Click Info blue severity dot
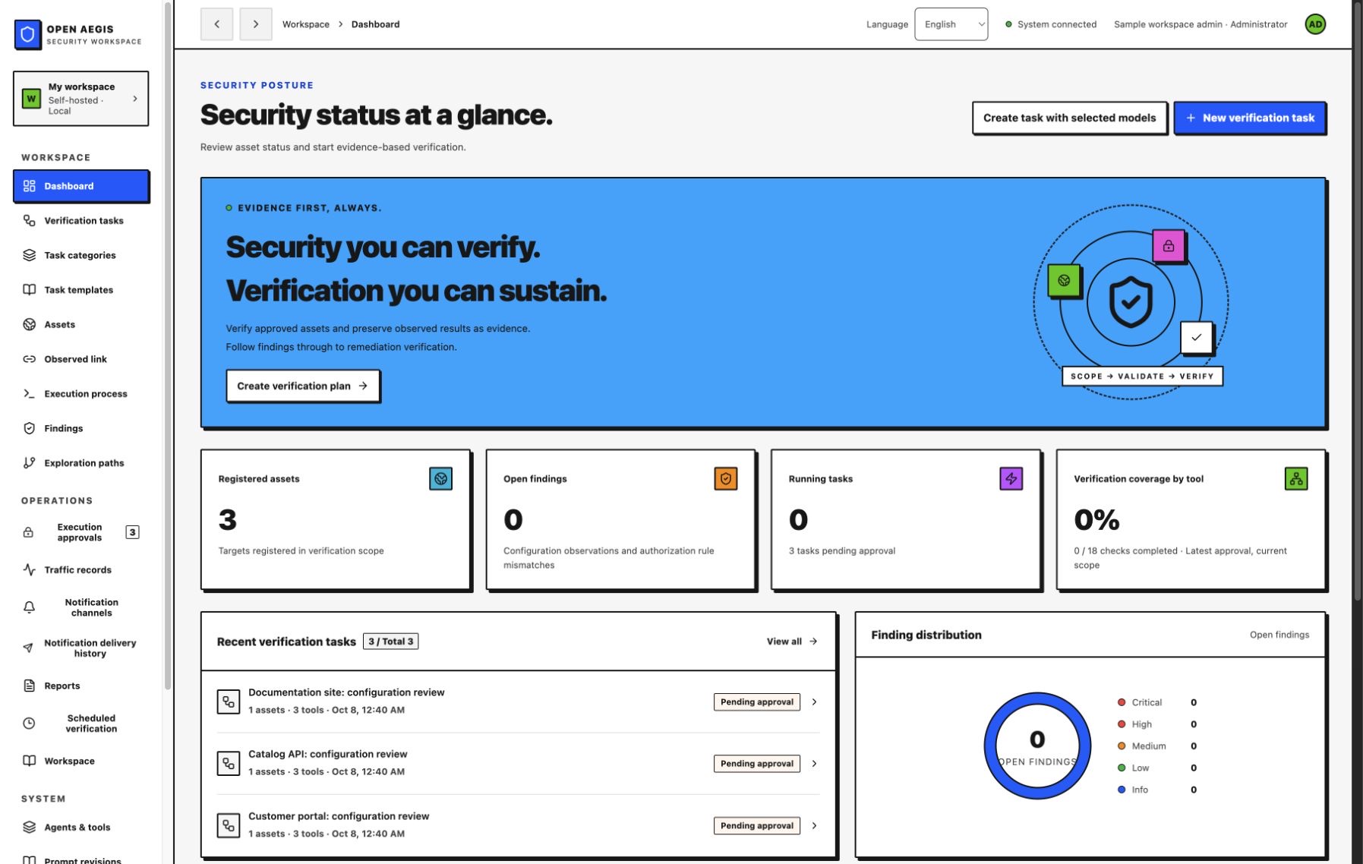Viewport: 1363px width, 864px height. pyautogui.click(x=1122, y=790)
